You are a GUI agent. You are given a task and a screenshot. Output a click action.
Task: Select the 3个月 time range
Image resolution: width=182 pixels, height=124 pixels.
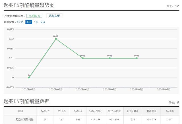pyautogui.click(x=20, y=22)
